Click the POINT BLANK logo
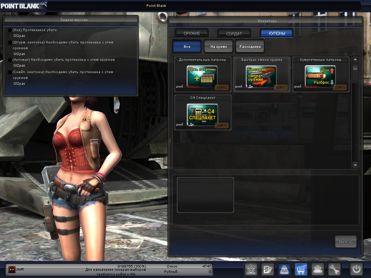Image resolution: width=371 pixels, height=278 pixels. (x=23, y=6)
